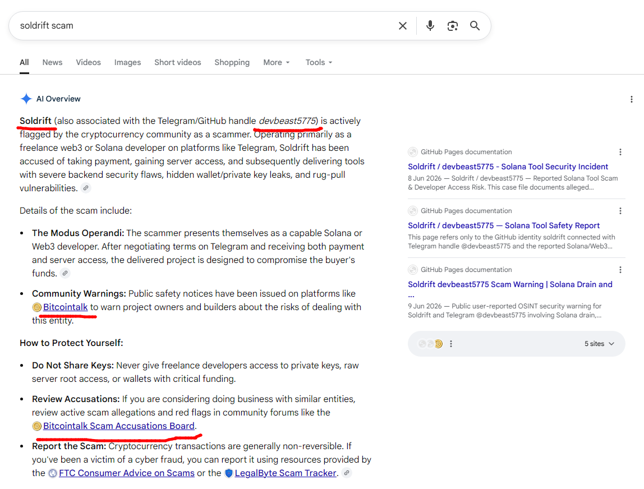The image size is (644, 489).
Task: Switch to the Videos tab
Action: point(88,62)
